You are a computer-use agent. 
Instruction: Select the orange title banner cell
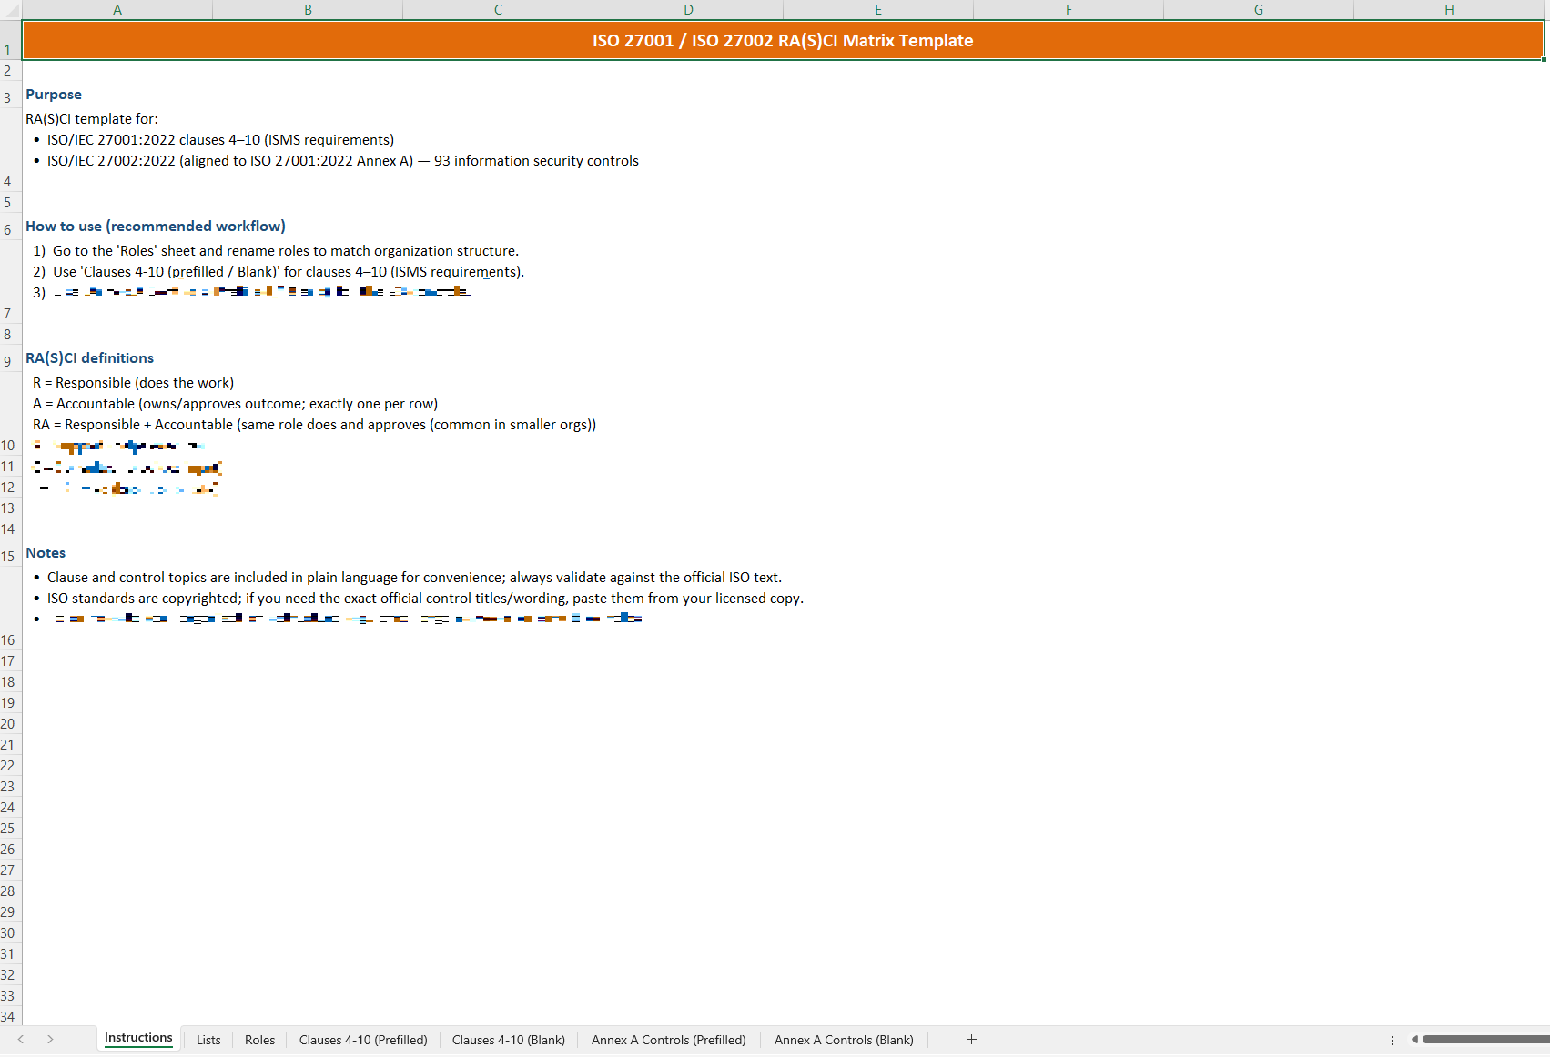[x=783, y=41]
